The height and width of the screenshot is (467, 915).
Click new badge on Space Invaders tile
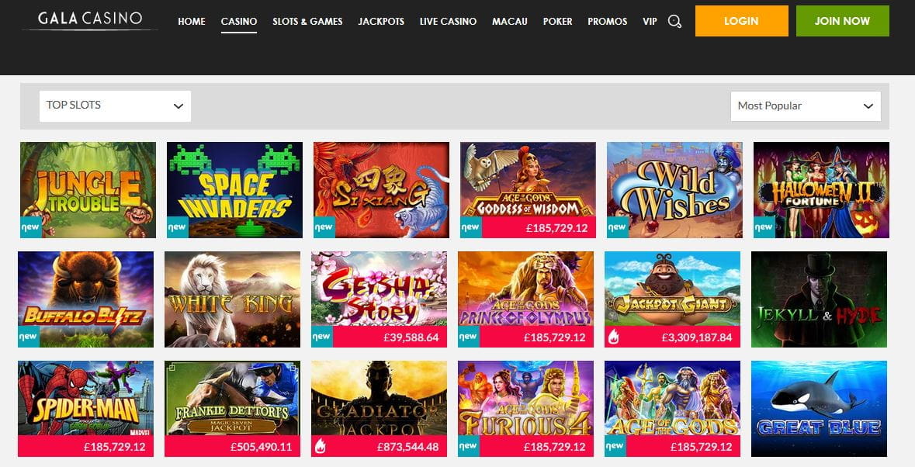(x=178, y=227)
